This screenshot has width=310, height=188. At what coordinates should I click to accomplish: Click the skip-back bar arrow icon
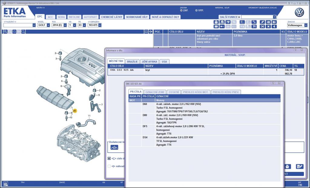pos(268,26)
